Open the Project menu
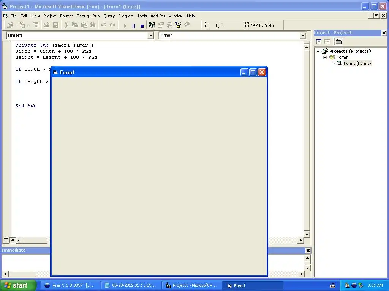The image size is (389, 291). [x=50, y=16]
